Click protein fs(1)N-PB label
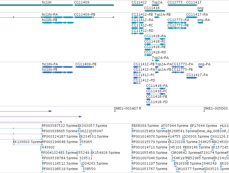 tap(50, 70)
